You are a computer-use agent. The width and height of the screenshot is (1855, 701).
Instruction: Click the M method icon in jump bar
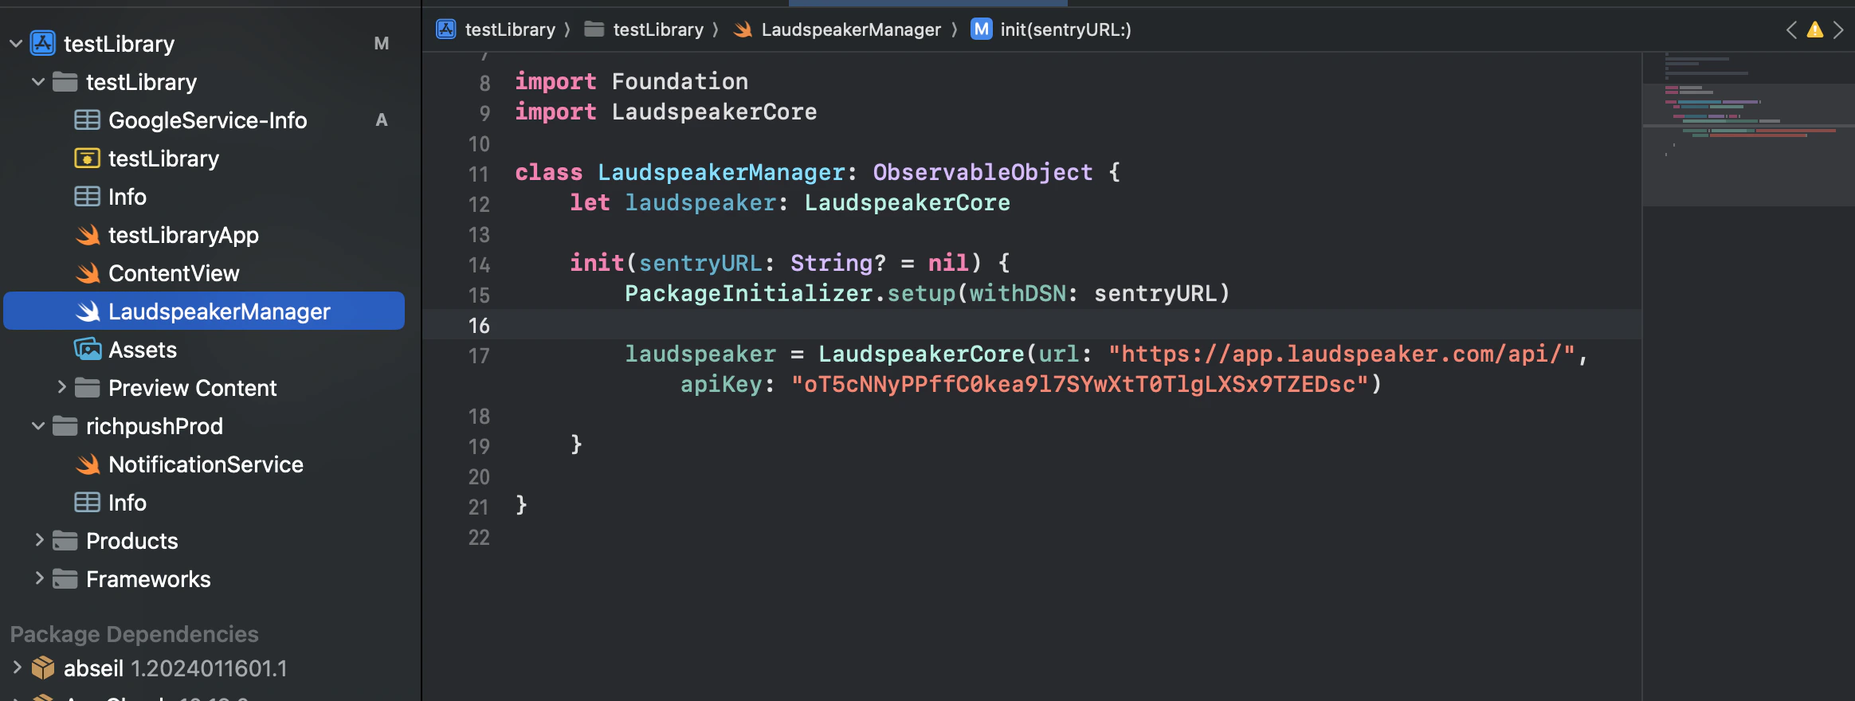982,29
